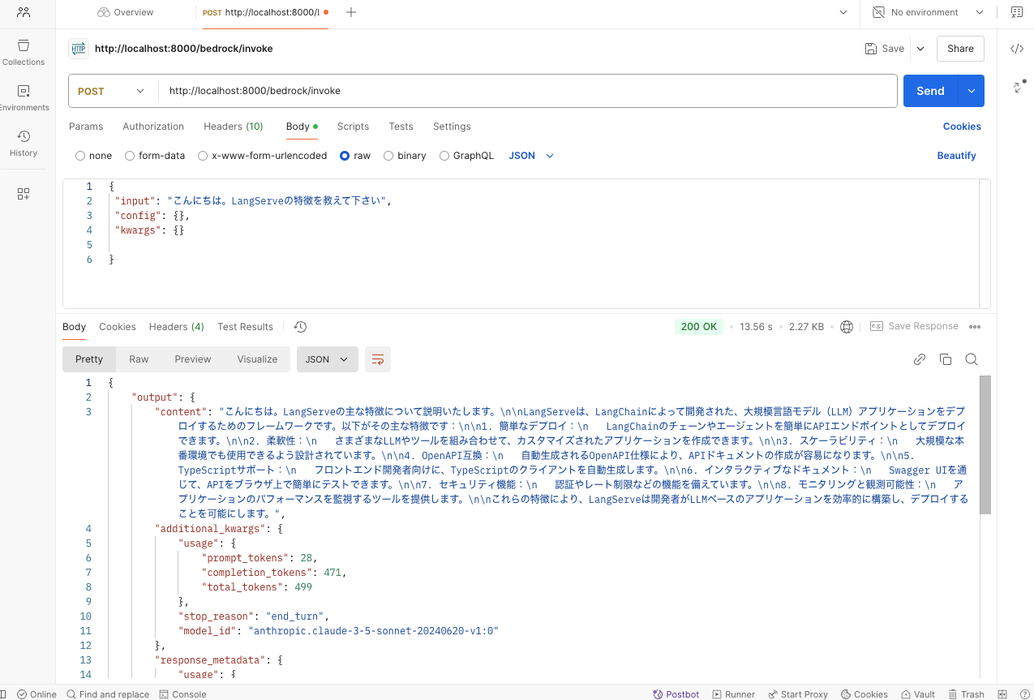Image resolution: width=1034 pixels, height=700 pixels.
Task: Click the Share button
Action: [960, 49]
